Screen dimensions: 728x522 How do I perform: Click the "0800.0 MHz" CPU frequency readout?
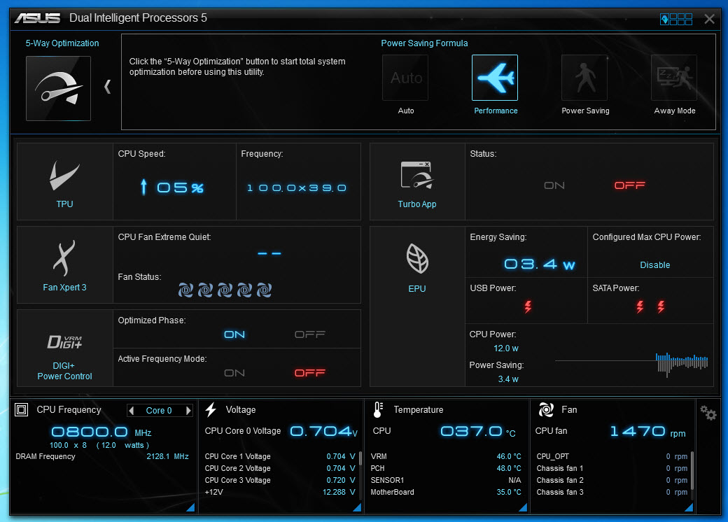[101, 432]
